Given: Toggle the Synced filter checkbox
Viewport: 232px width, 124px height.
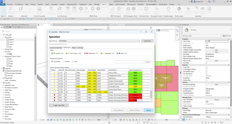Looking at the screenshot, I should pos(52,53).
